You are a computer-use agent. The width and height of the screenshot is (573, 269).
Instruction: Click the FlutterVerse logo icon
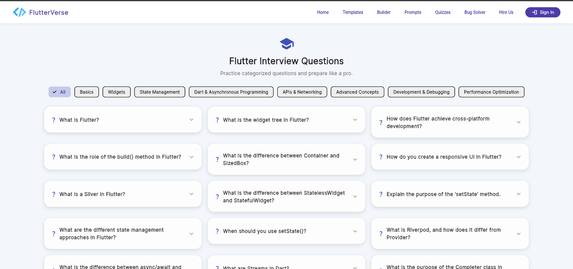point(19,12)
